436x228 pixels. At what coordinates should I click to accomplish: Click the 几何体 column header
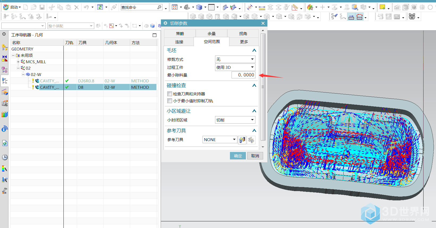click(117, 43)
